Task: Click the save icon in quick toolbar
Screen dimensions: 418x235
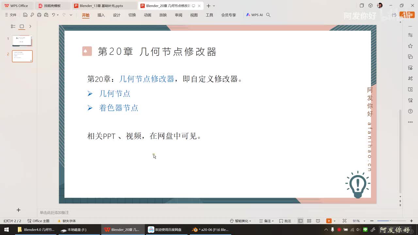Action: [x=25, y=15]
